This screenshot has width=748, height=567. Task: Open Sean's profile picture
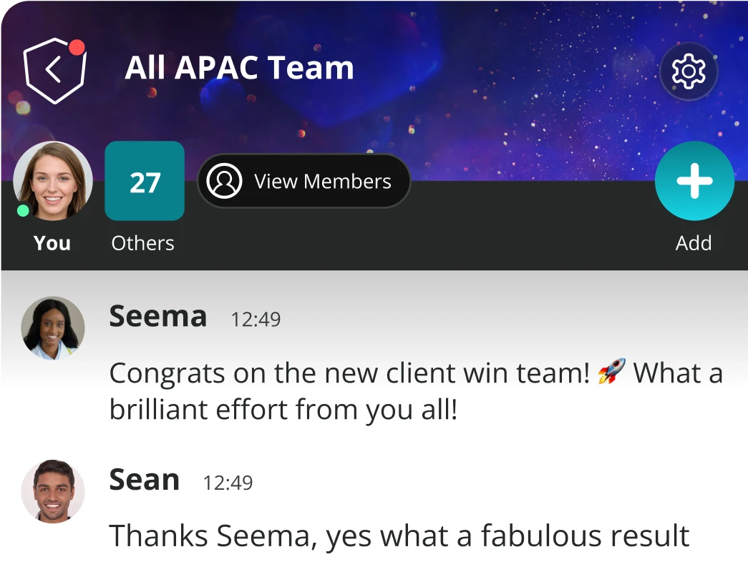click(53, 491)
